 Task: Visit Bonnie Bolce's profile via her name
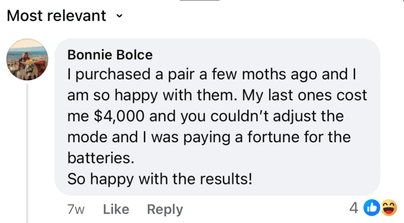[110, 55]
